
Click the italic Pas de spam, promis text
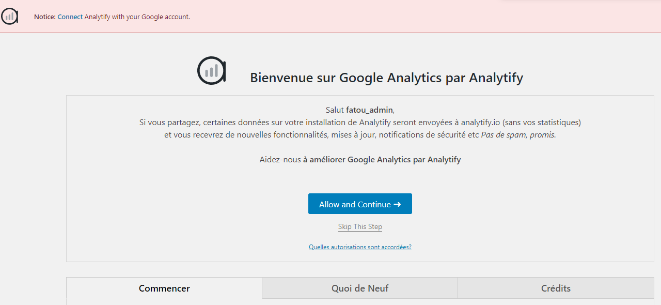tap(518, 134)
